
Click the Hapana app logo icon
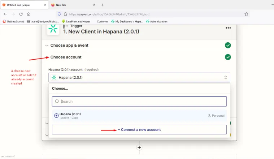(53, 29)
